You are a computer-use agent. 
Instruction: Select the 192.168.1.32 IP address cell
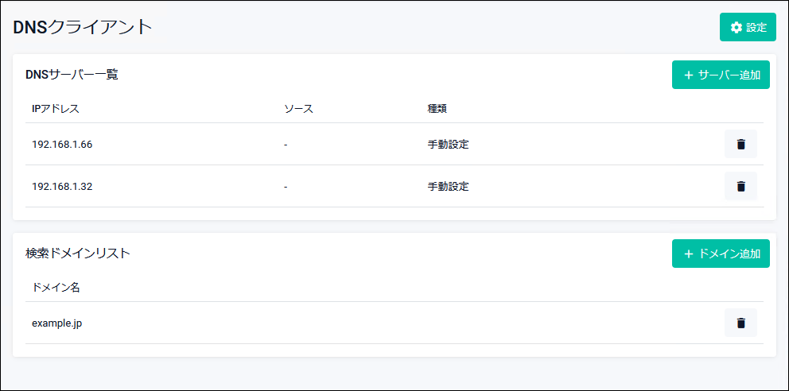tap(62, 186)
